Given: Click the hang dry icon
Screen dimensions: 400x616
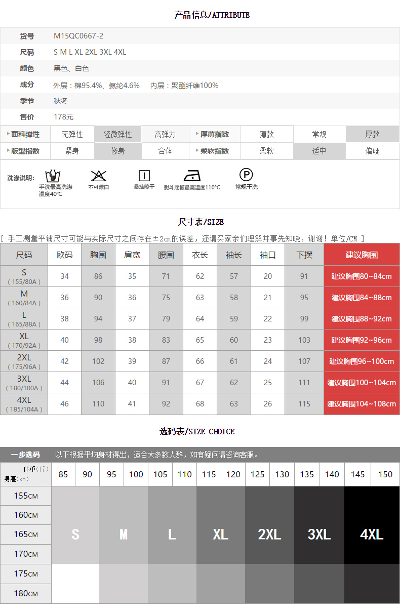Looking at the screenshot, I should [144, 176].
